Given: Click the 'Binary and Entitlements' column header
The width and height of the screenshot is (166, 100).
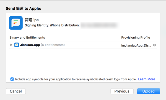Looking at the screenshot, I should 27,38.
